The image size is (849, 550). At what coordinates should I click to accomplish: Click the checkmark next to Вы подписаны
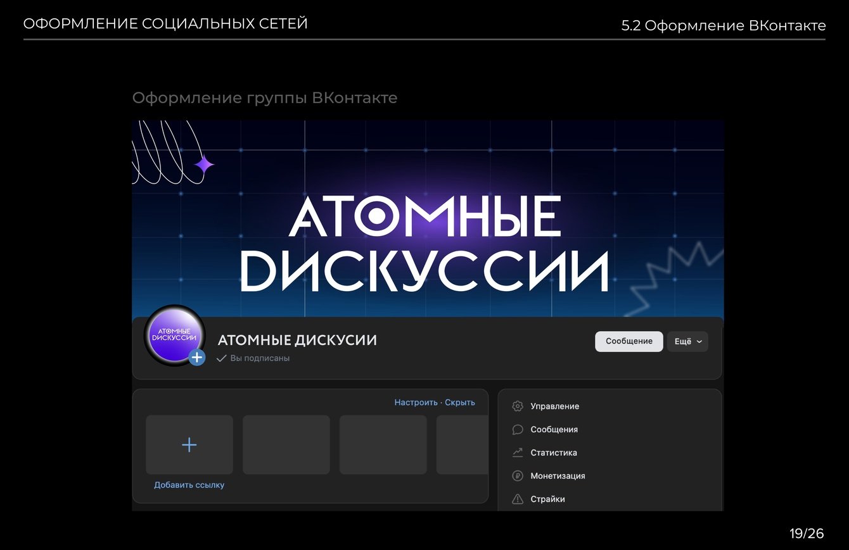coord(221,358)
